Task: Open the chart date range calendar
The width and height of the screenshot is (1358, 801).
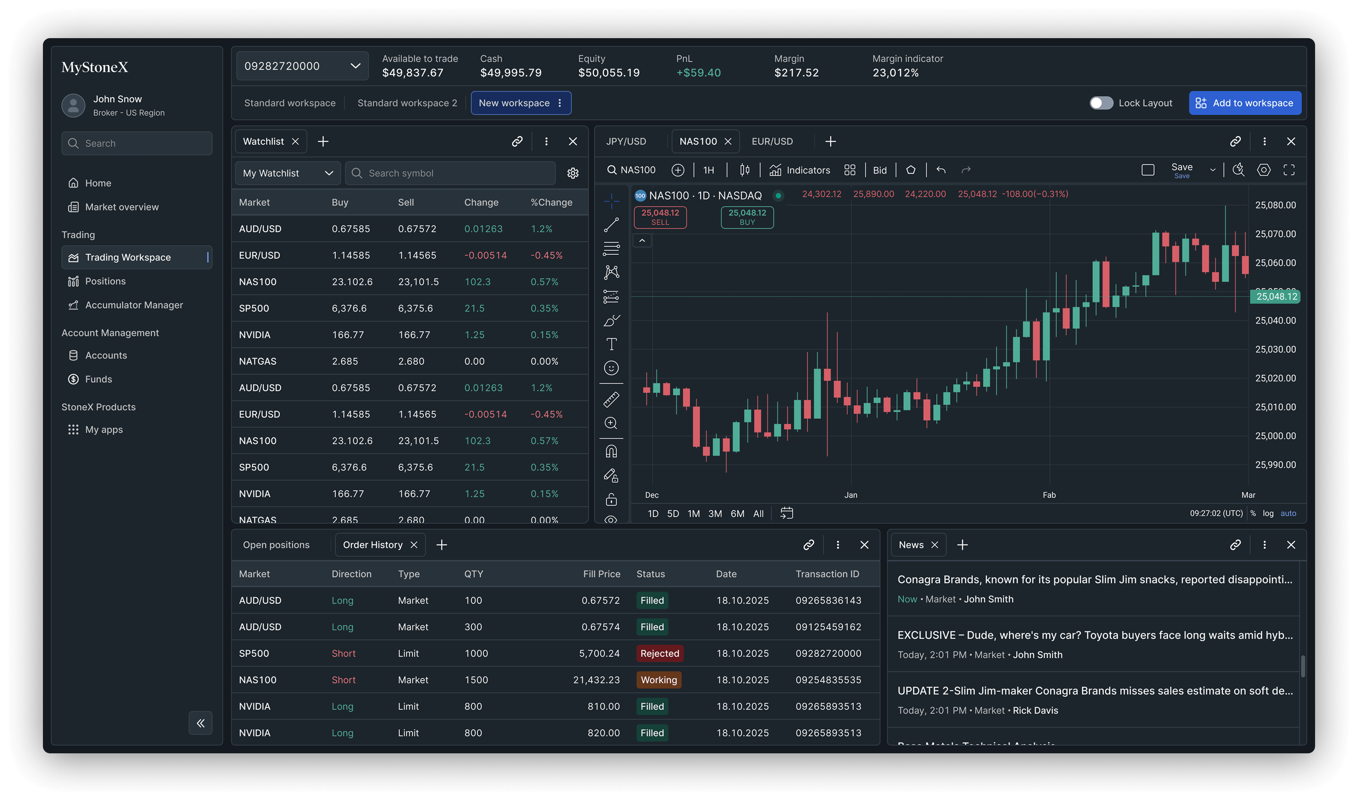Action: [787, 513]
